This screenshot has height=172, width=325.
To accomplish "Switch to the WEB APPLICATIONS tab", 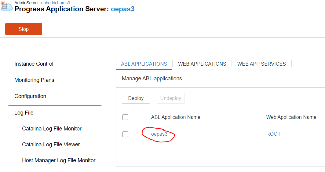I will [x=202, y=64].
